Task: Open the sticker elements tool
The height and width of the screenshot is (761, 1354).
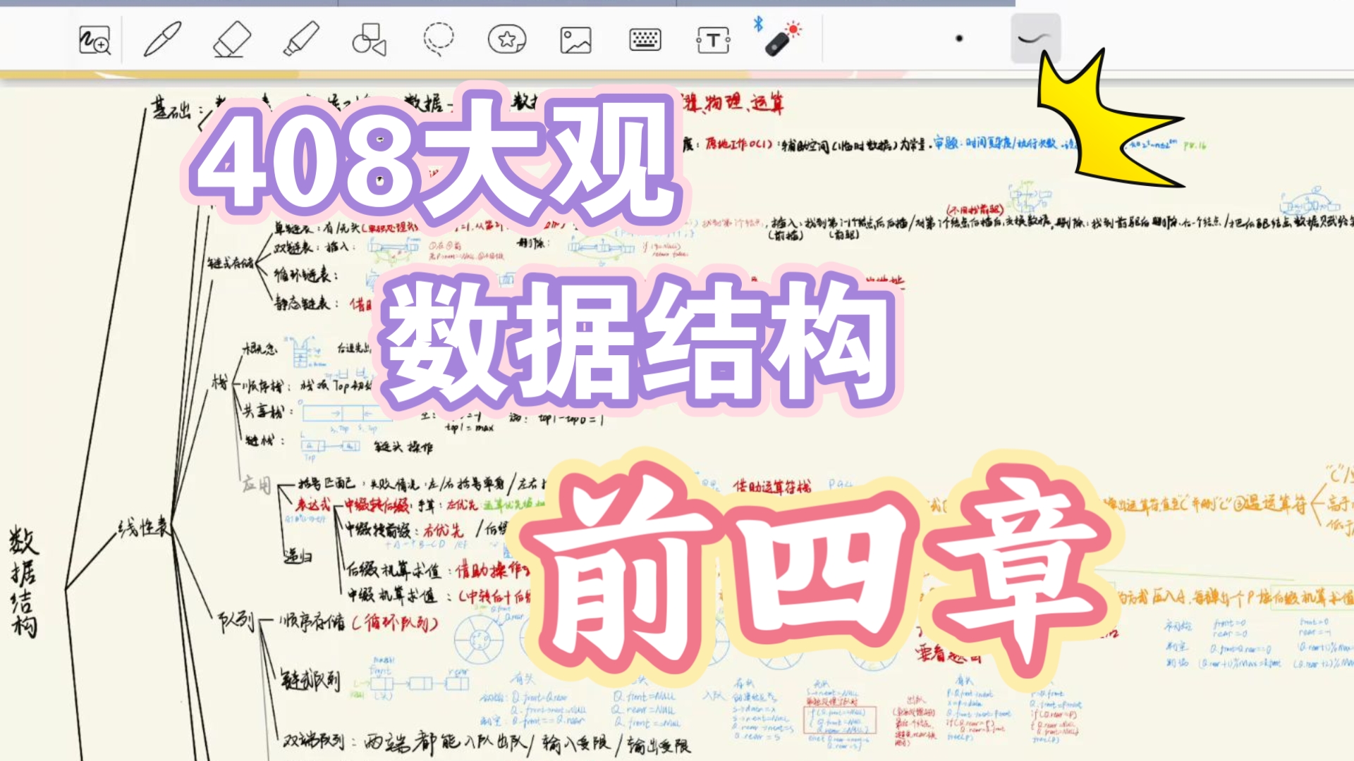Action: 507,39
